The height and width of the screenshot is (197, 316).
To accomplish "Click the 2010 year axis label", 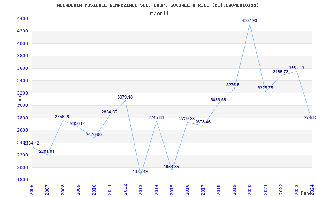I will click(x=94, y=190).
